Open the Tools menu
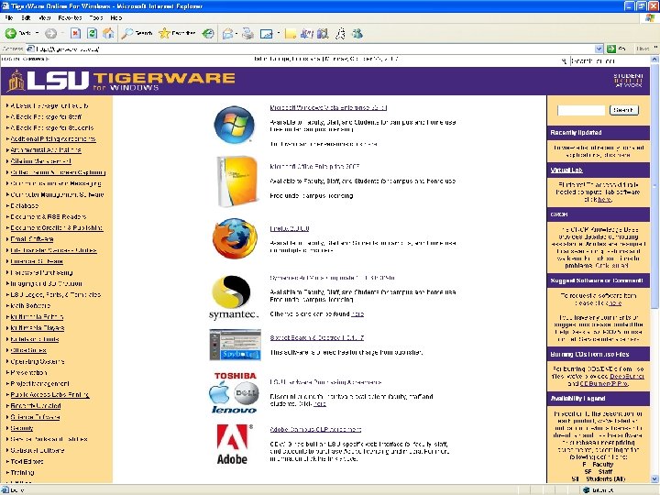The image size is (660, 495). (x=96, y=17)
